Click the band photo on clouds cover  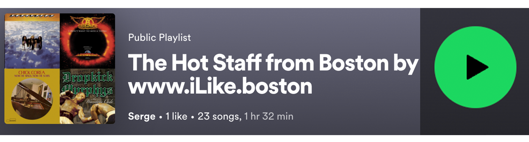point(32,43)
